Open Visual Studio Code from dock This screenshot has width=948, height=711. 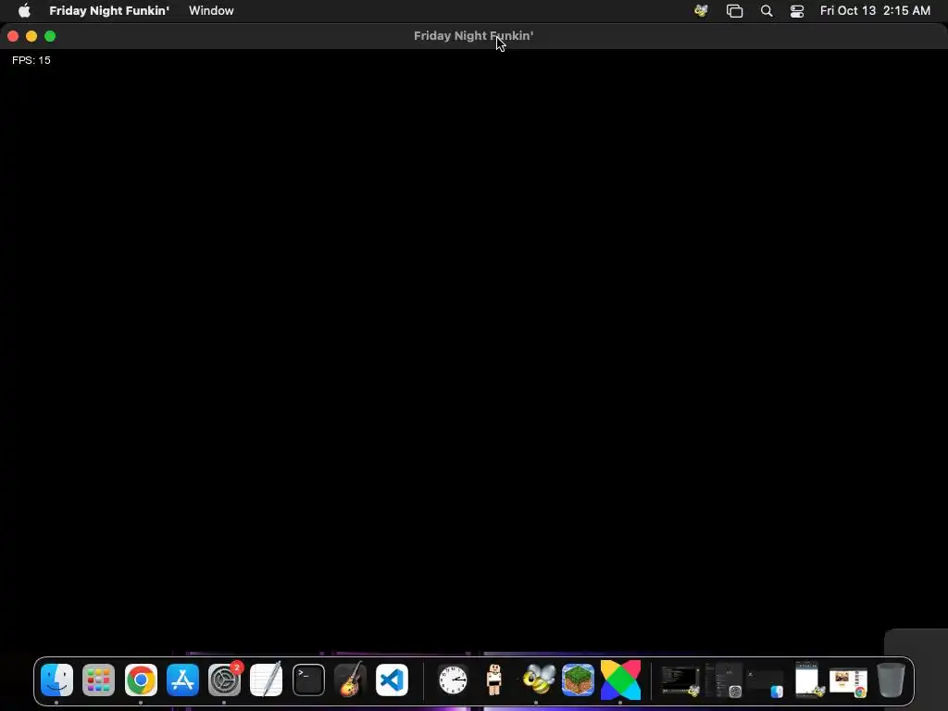[392, 680]
